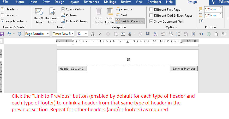Go to Footer
Viewport: 229px width, 119px height.
(x=110, y=16)
